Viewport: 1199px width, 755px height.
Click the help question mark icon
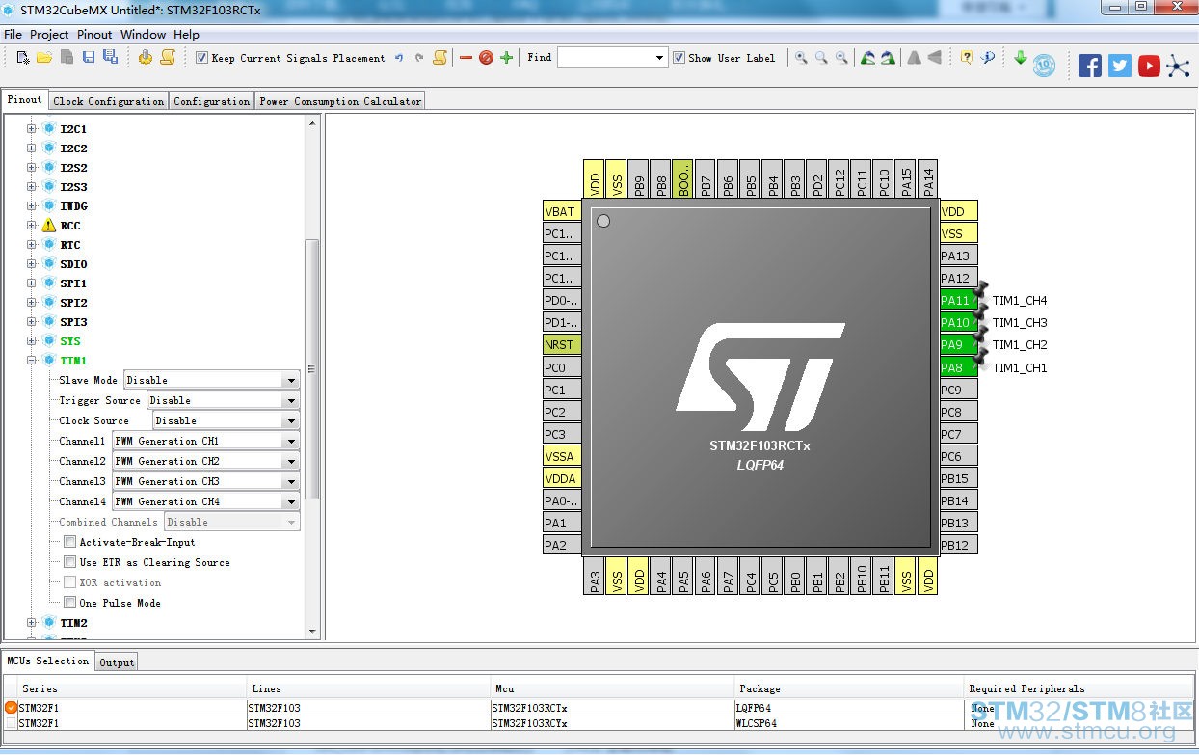[967, 58]
